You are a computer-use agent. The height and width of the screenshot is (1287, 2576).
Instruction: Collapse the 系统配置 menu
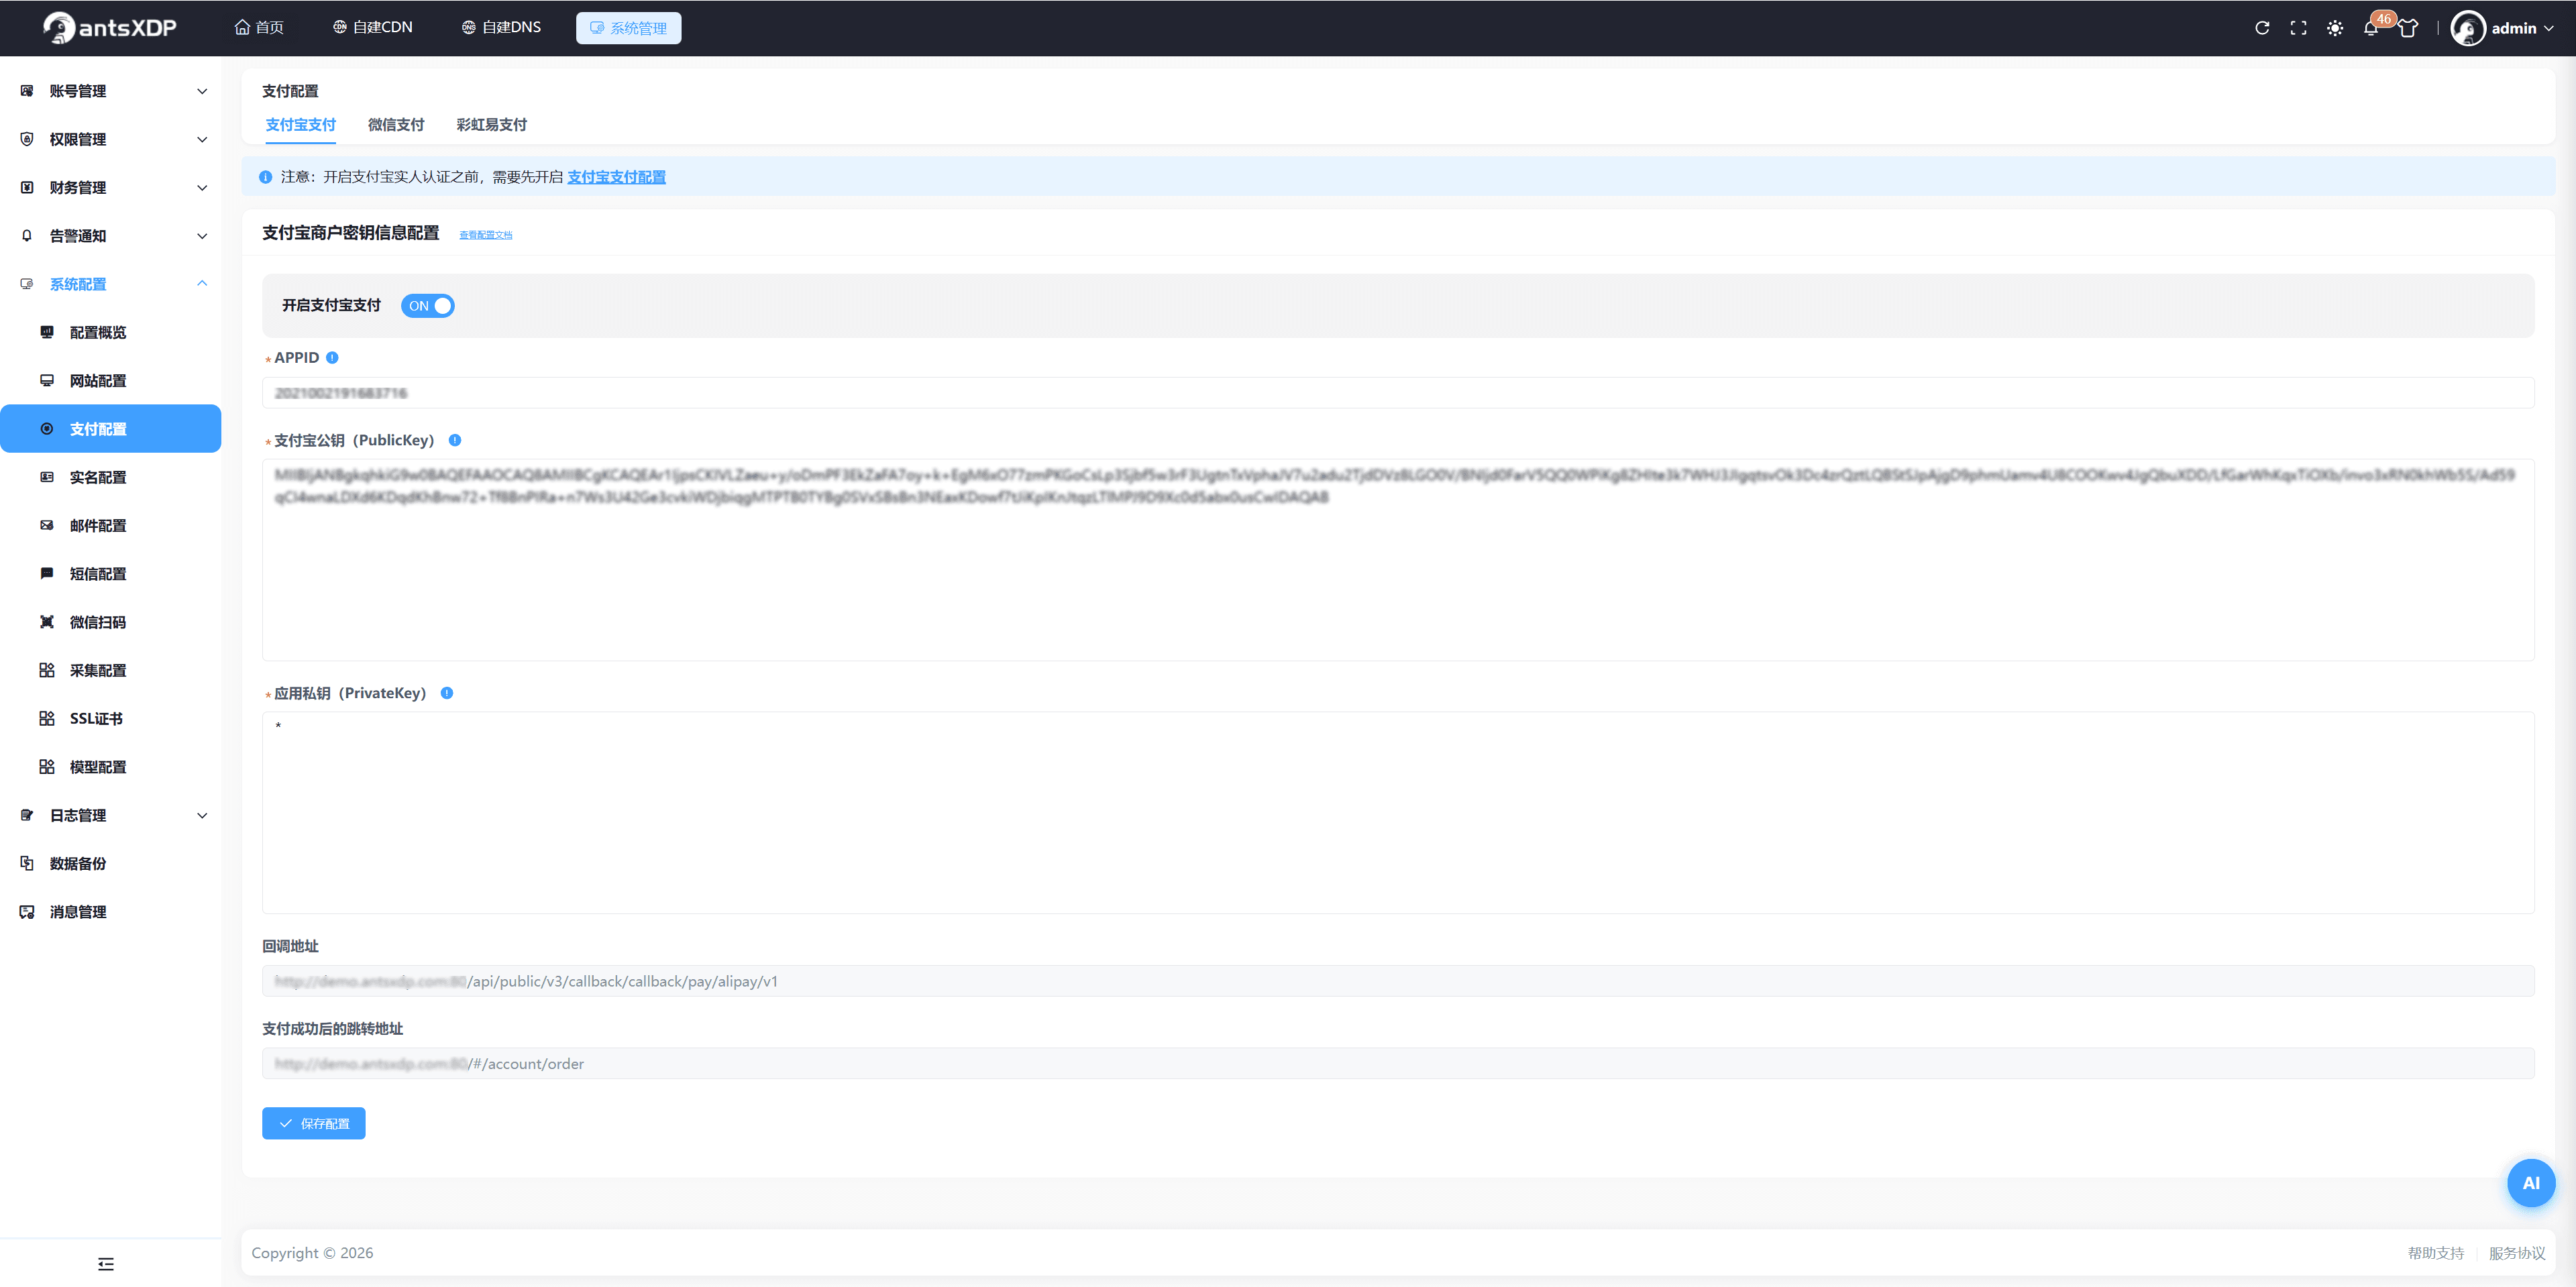tap(110, 284)
